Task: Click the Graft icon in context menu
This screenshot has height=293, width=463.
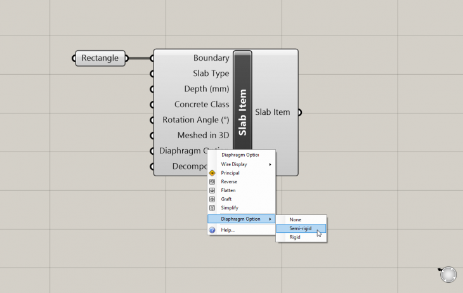Action: (212, 199)
